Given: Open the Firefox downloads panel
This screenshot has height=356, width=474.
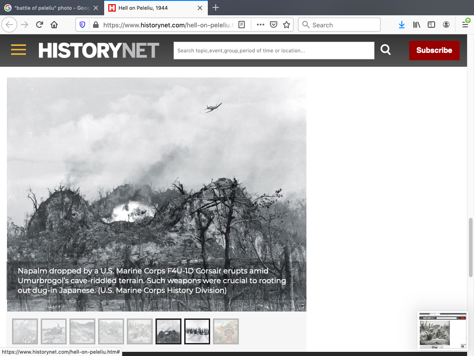Looking at the screenshot, I should [401, 25].
